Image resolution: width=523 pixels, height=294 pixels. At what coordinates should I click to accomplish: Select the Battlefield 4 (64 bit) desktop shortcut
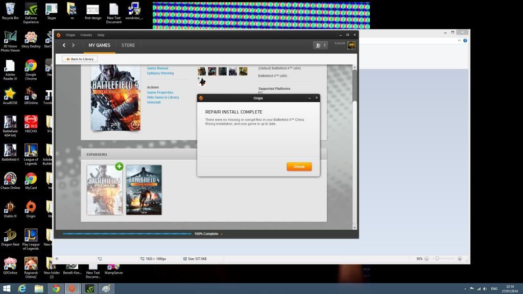pos(10,127)
